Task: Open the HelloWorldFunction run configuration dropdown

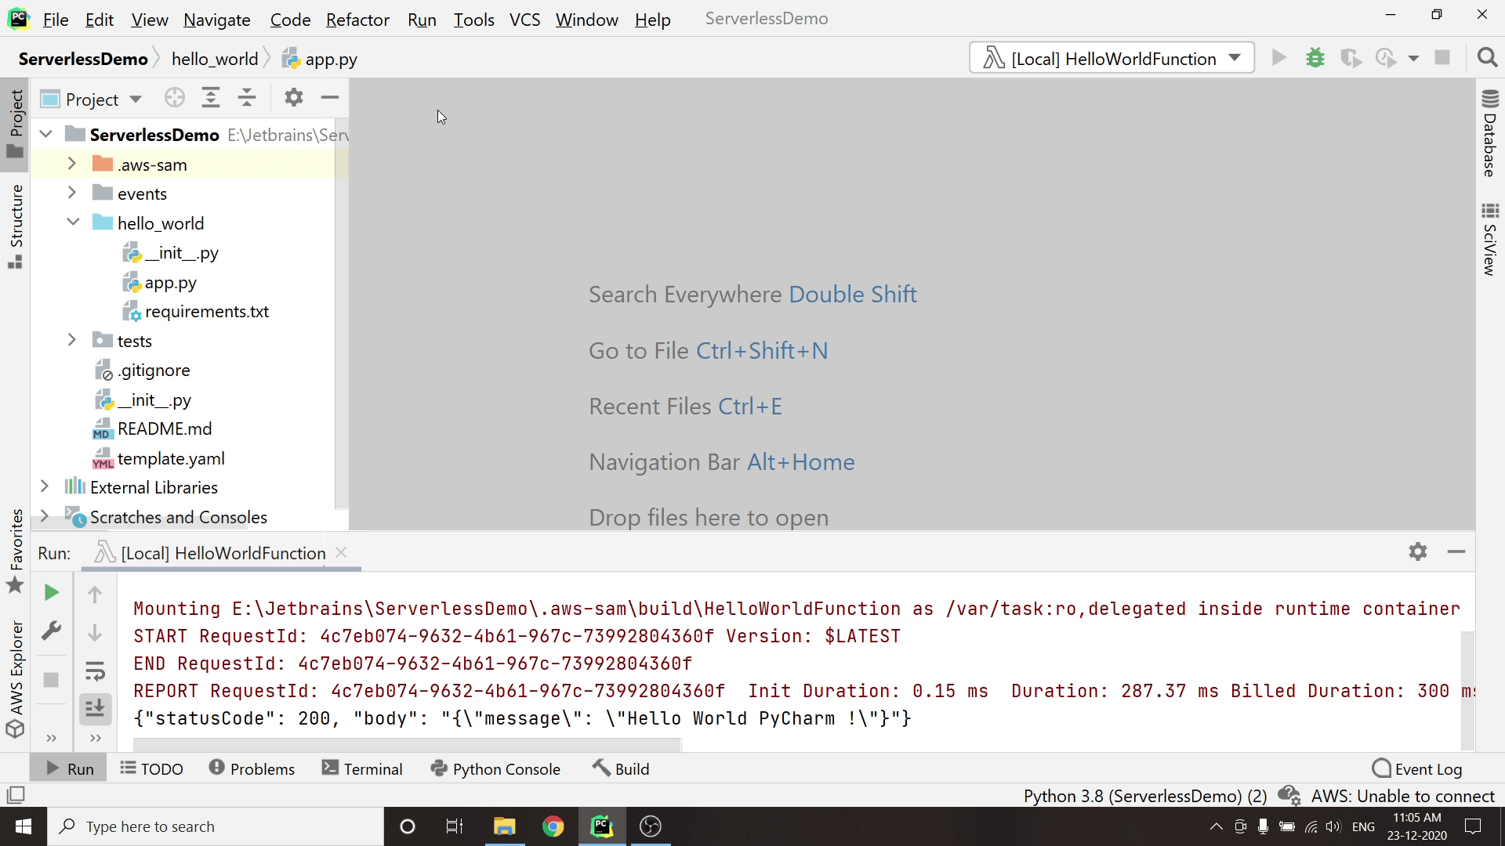Action: pyautogui.click(x=1112, y=58)
